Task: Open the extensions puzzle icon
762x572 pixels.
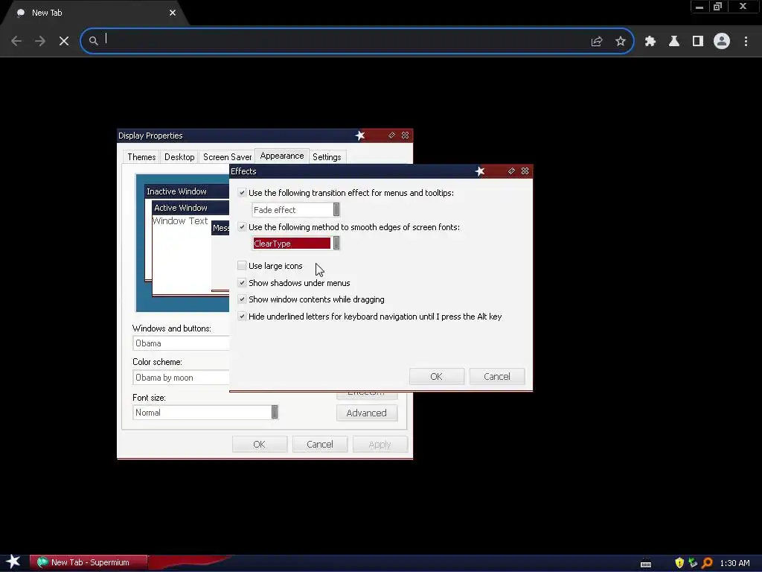Action: [x=650, y=42]
